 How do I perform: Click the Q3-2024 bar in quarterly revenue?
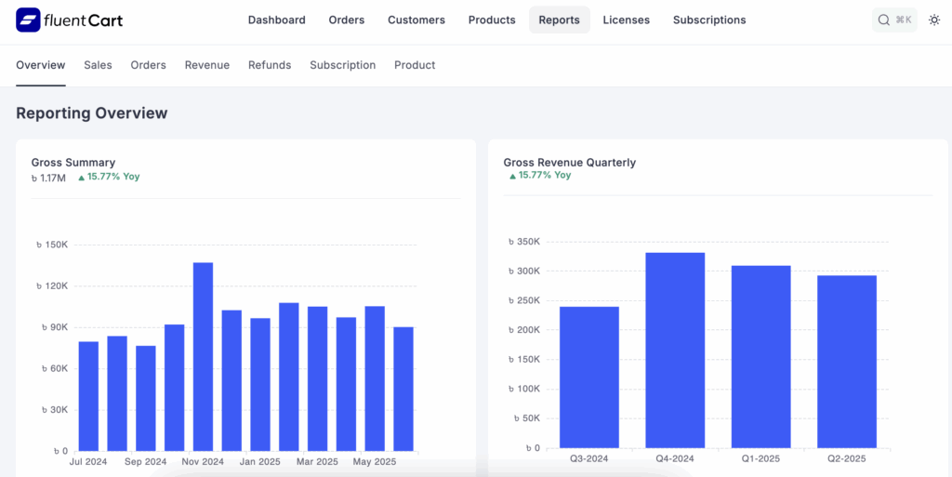588,378
